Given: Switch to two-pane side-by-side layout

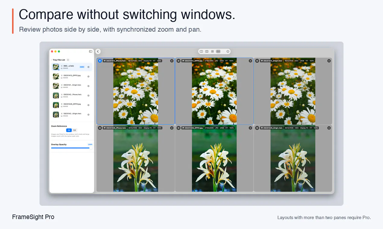Looking at the screenshot, I should coord(201,52).
